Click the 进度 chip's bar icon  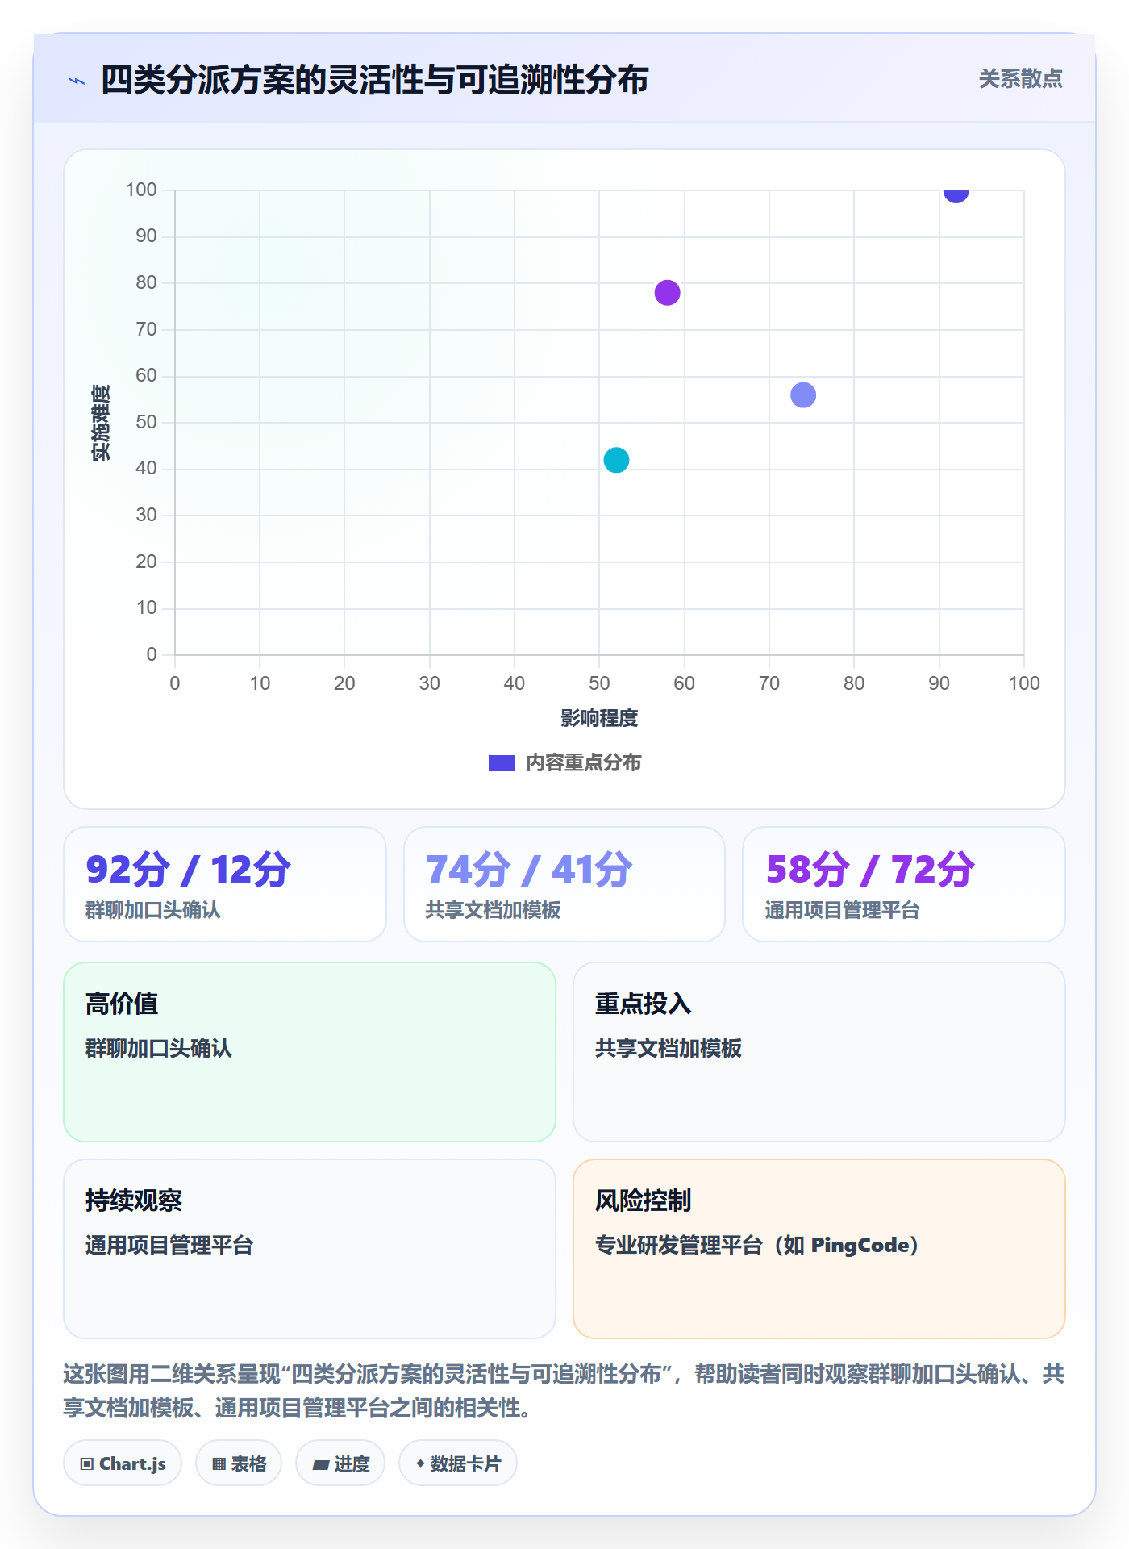point(320,1465)
